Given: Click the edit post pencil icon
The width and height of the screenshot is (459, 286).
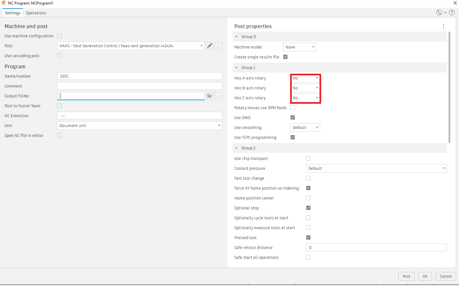Looking at the screenshot, I should coord(210,46).
